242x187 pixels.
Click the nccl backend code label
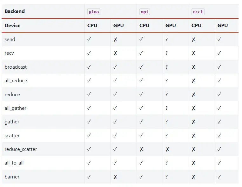(x=198, y=12)
